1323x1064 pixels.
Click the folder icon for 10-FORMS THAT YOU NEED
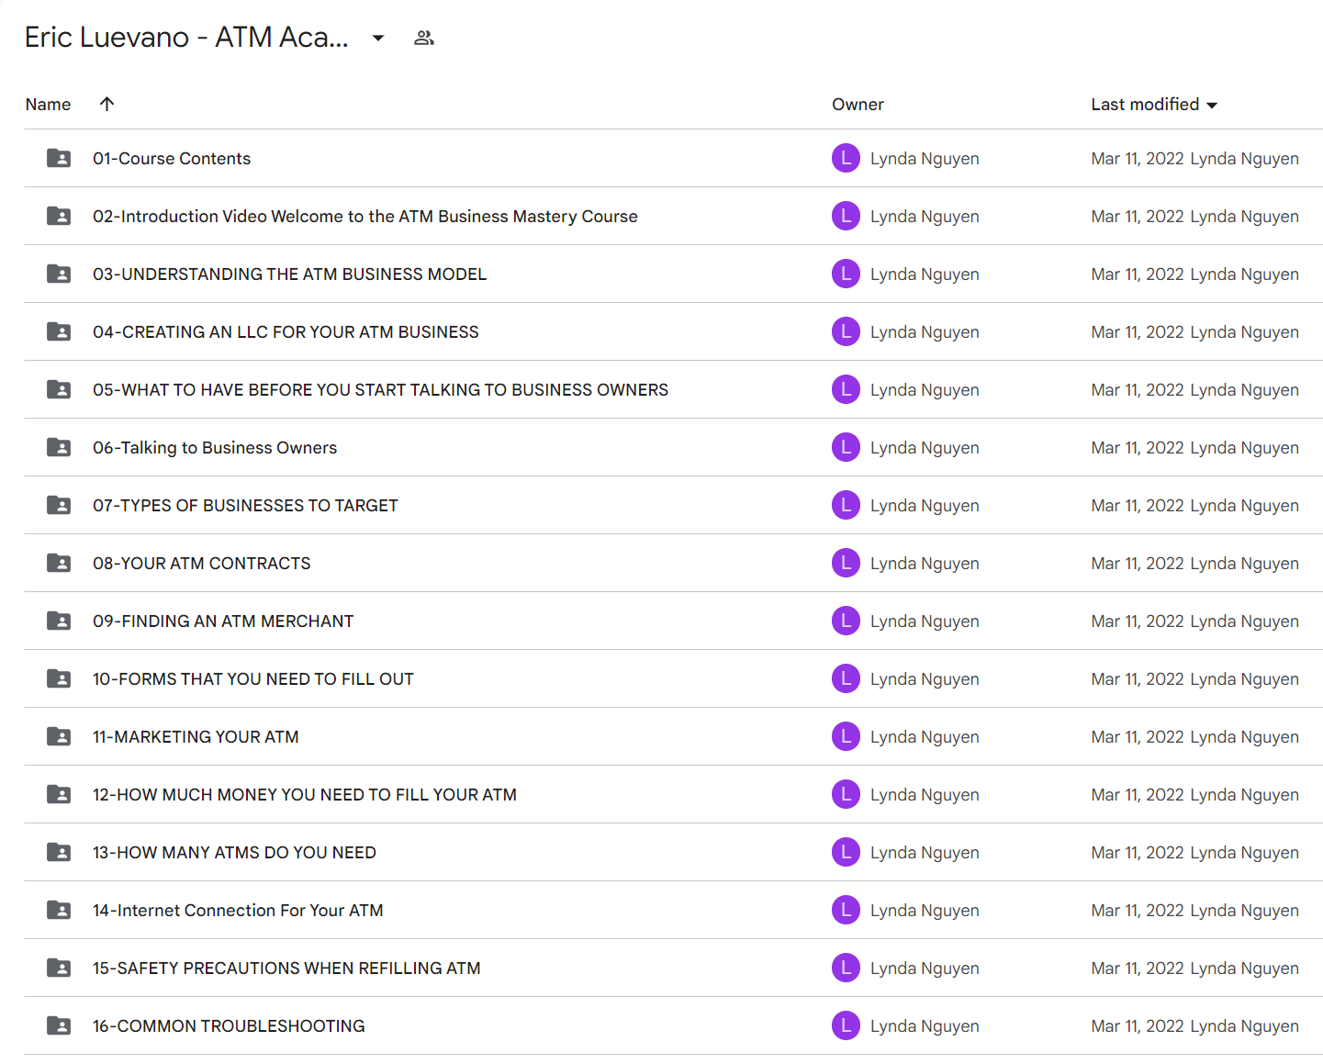[59, 678]
